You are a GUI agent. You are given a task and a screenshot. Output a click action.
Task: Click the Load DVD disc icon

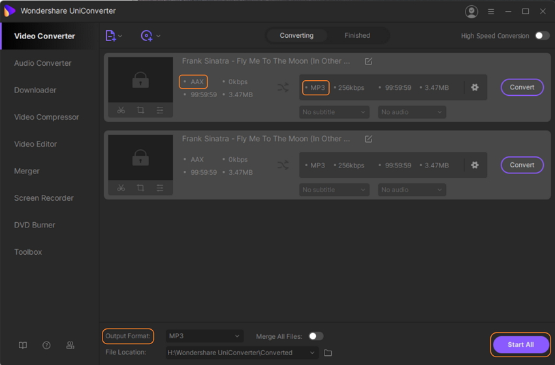[146, 36]
